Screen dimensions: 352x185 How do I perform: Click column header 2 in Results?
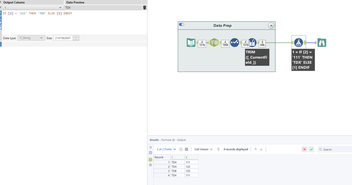tap(192, 157)
